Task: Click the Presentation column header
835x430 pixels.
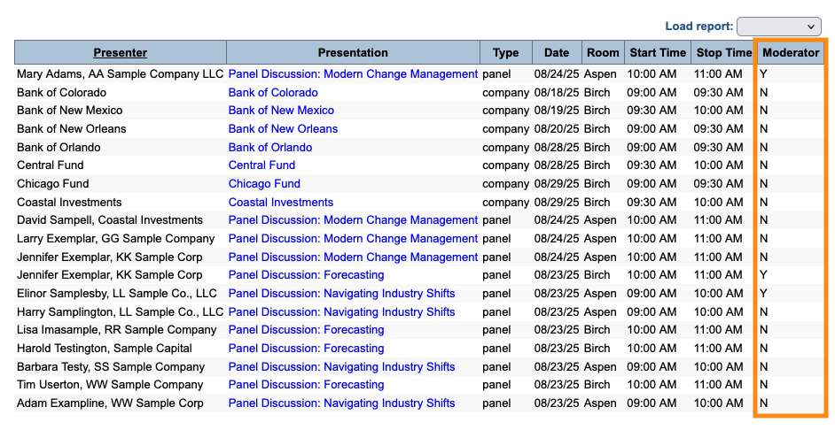Action: (353, 52)
